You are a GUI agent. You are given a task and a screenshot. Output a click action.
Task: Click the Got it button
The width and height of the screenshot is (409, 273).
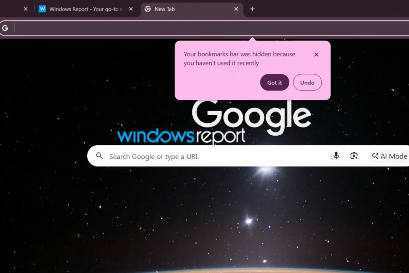(x=275, y=83)
